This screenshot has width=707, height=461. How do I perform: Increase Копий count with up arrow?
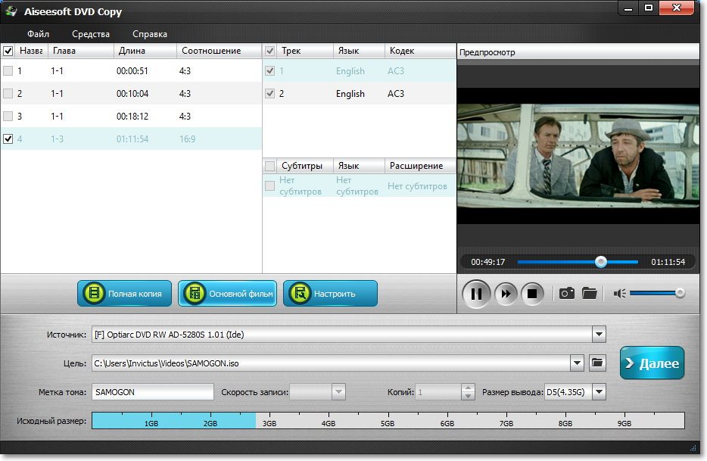pos(468,388)
